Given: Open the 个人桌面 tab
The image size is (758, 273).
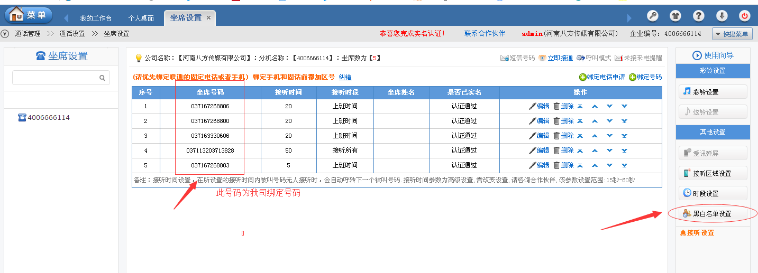Looking at the screenshot, I should (x=141, y=18).
